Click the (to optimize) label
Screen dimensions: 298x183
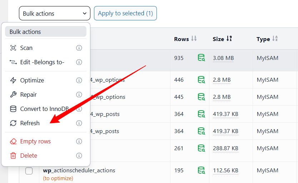(58, 178)
